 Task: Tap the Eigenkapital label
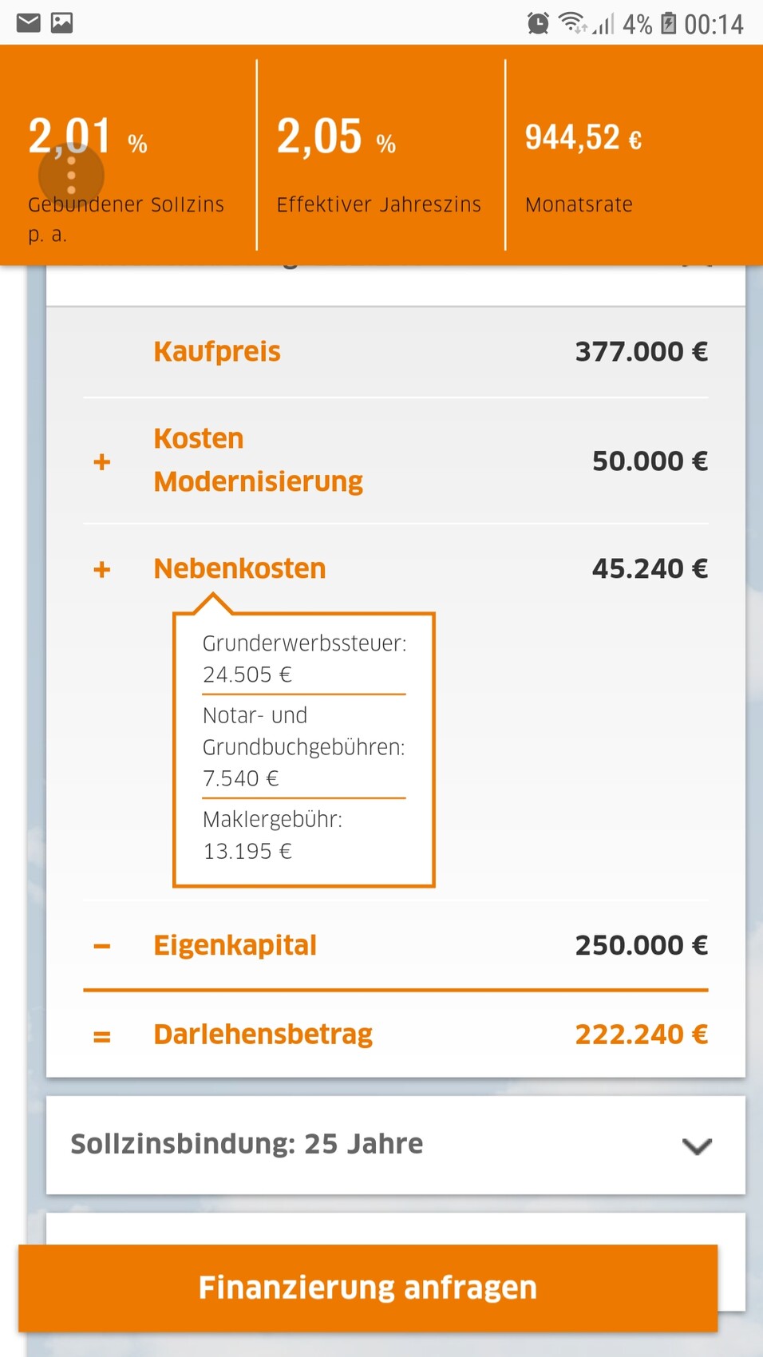(235, 946)
